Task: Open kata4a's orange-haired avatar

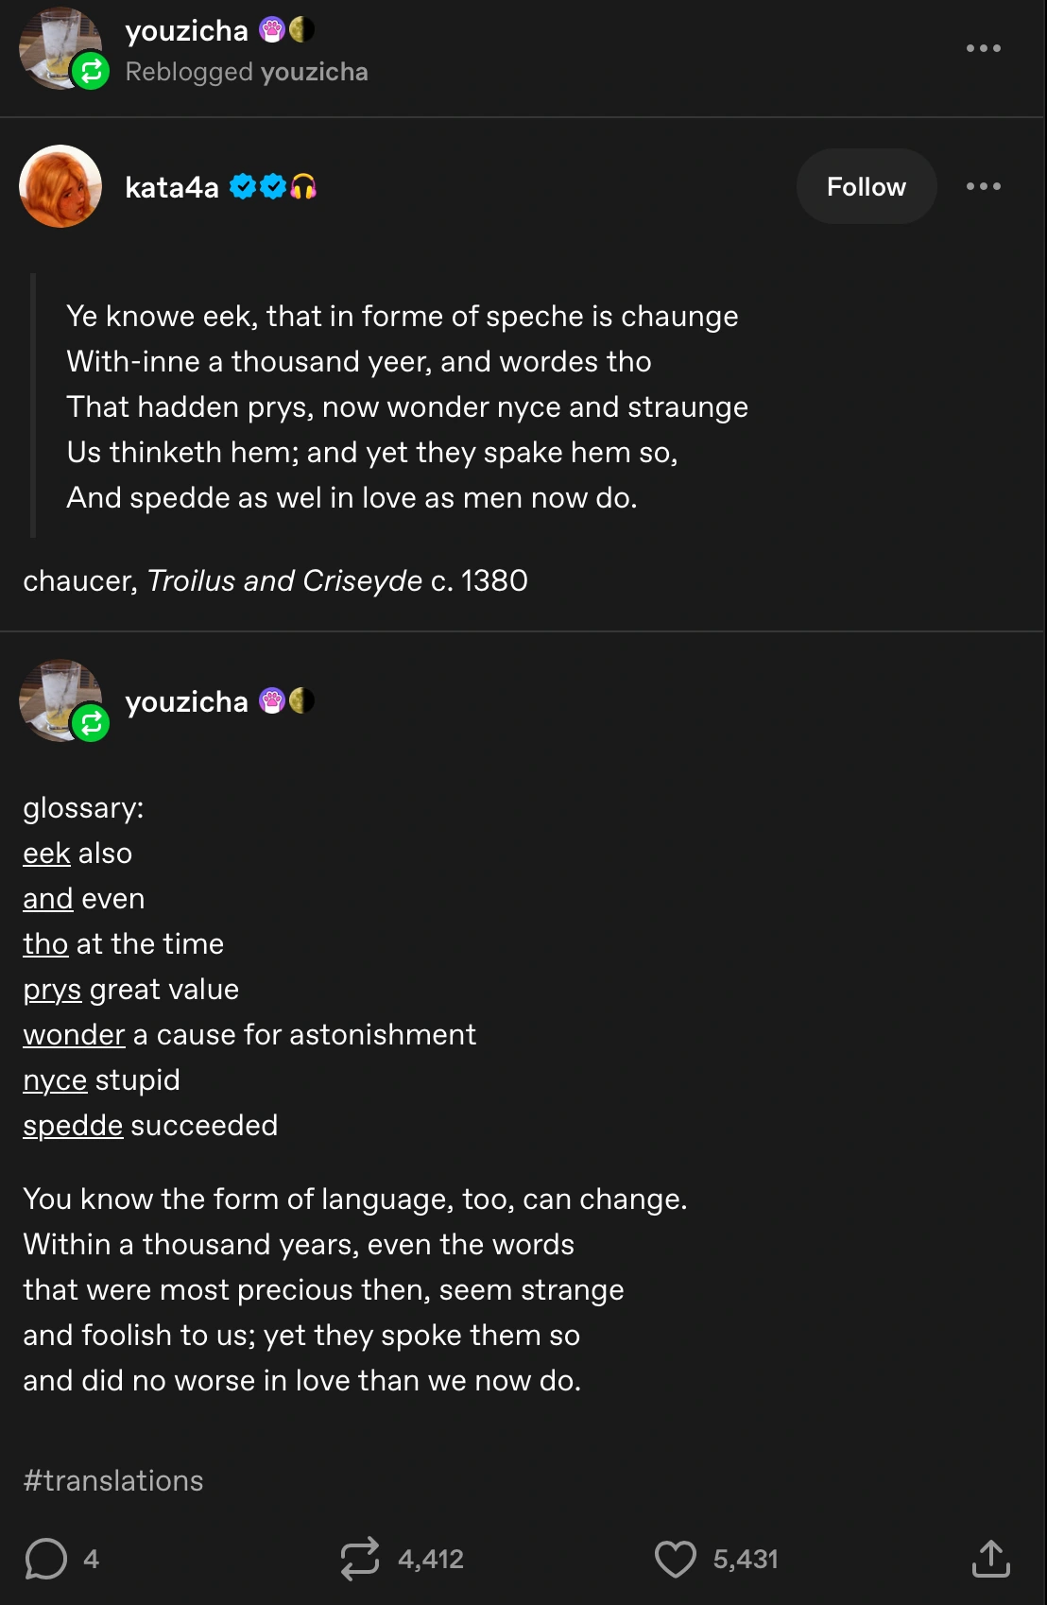Action: coord(60,186)
